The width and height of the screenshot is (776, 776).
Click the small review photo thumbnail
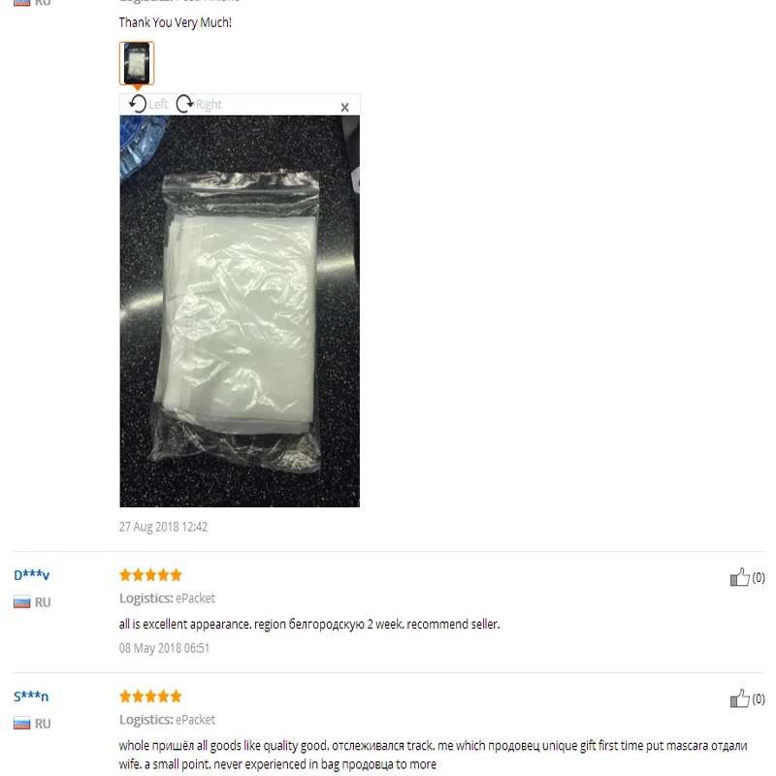137,63
